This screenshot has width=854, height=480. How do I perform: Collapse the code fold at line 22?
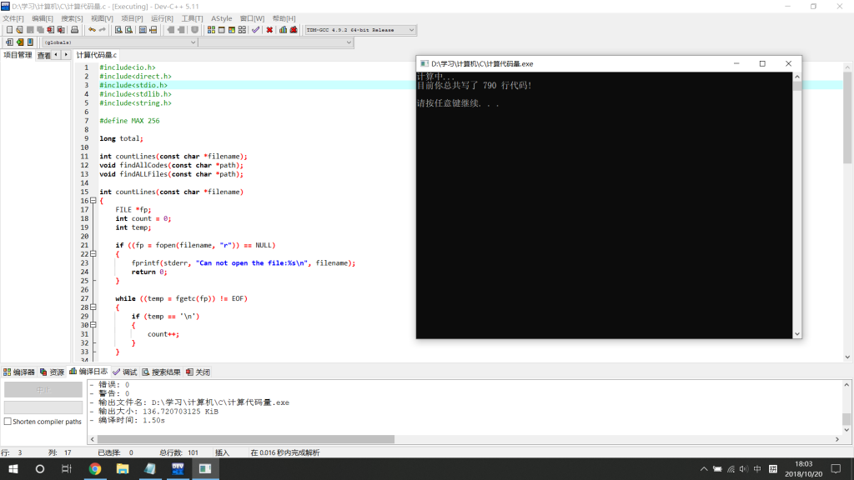point(93,254)
